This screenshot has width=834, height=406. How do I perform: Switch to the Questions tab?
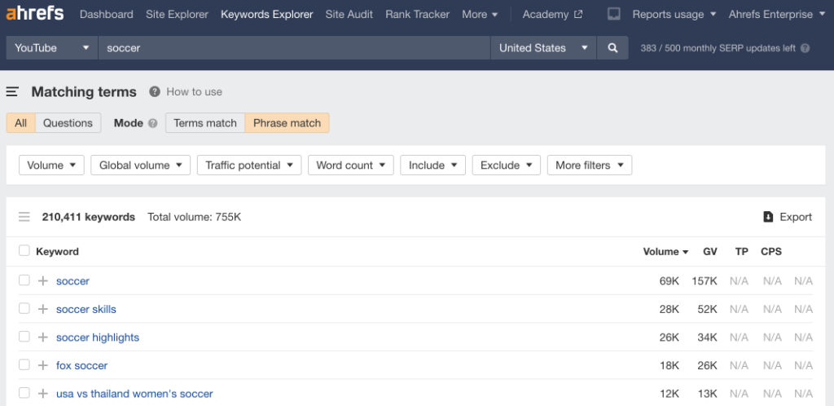click(68, 123)
